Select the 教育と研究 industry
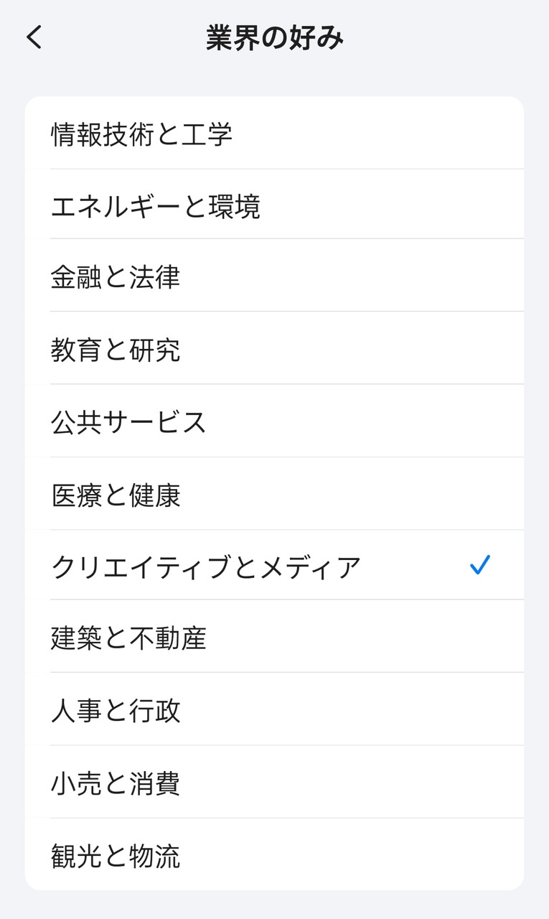This screenshot has height=919, width=549. (x=116, y=350)
